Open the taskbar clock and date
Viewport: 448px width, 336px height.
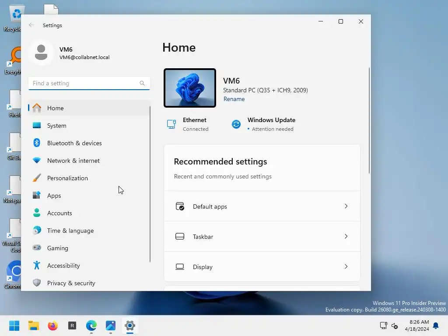pyautogui.click(x=417, y=325)
